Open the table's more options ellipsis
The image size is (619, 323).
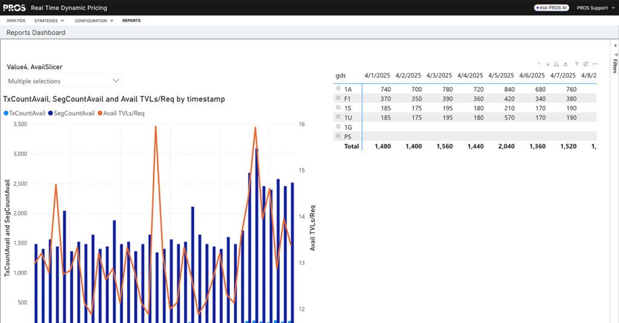point(594,63)
